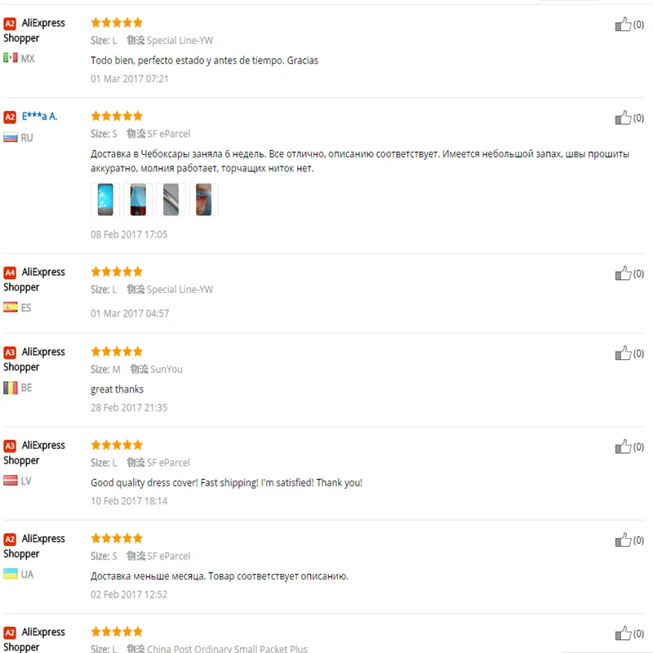Click the A4 badge of the Spain shopper

pos(10,273)
